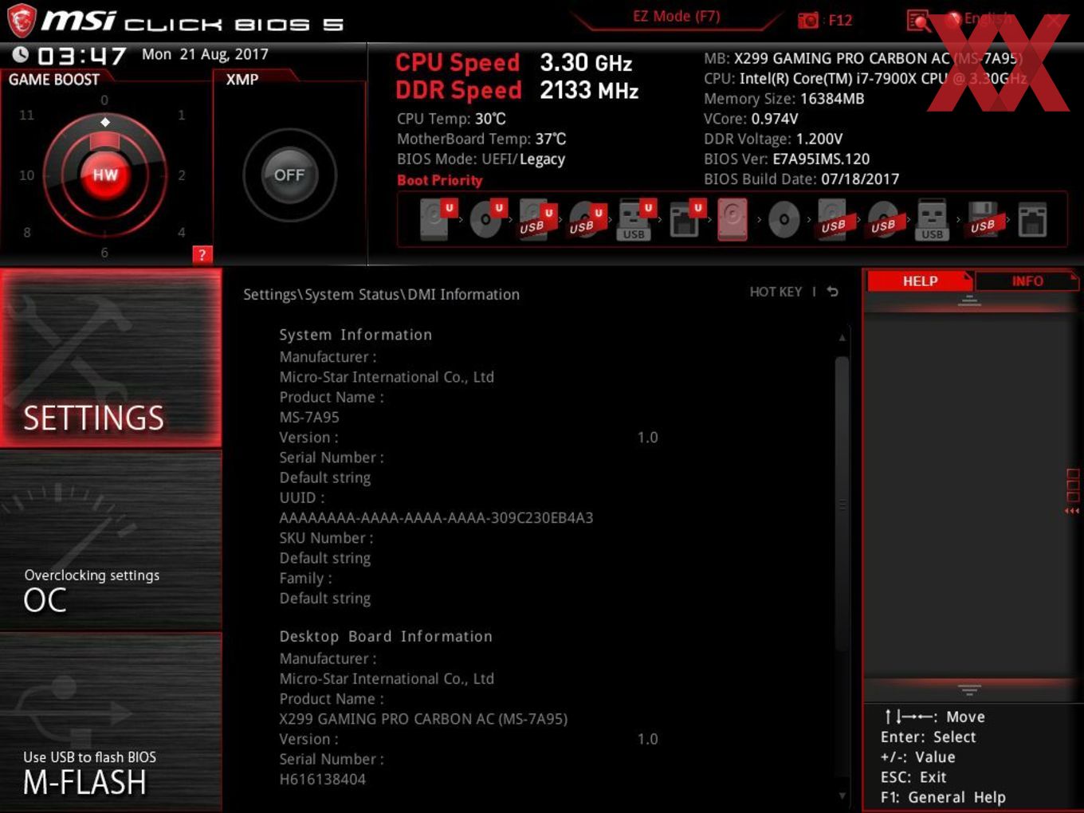The height and width of the screenshot is (813, 1084).
Task: Click the red side-panel handle on right edge
Action: pyautogui.click(x=1073, y=491)
